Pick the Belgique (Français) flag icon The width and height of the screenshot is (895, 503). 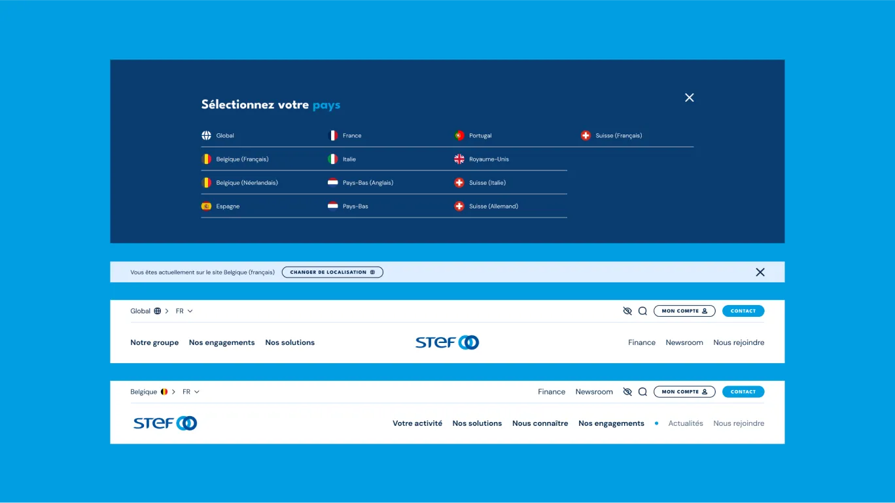click(206, 159)
